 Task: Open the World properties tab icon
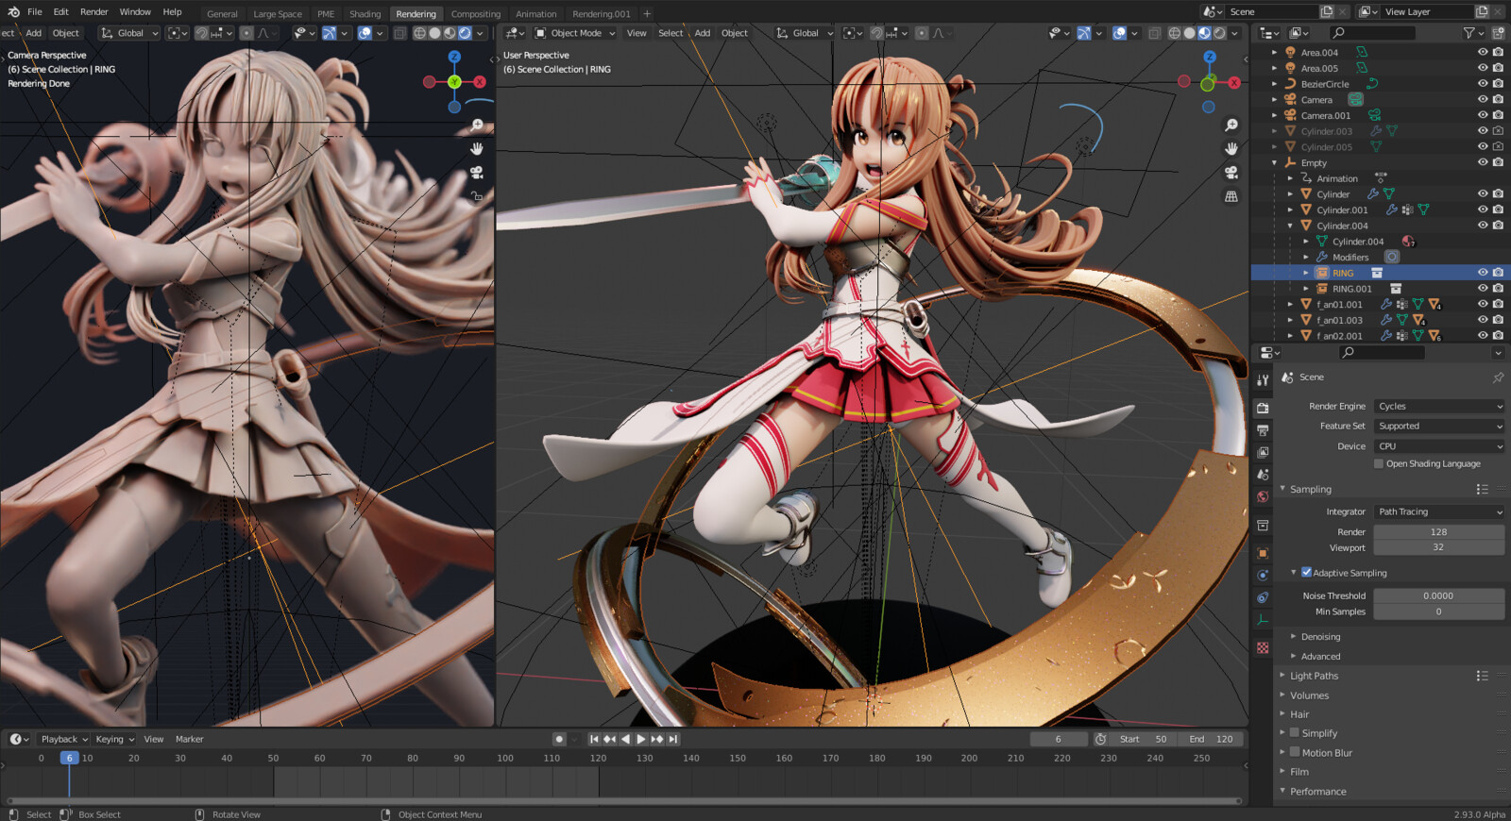click(x=1263, y=496)
